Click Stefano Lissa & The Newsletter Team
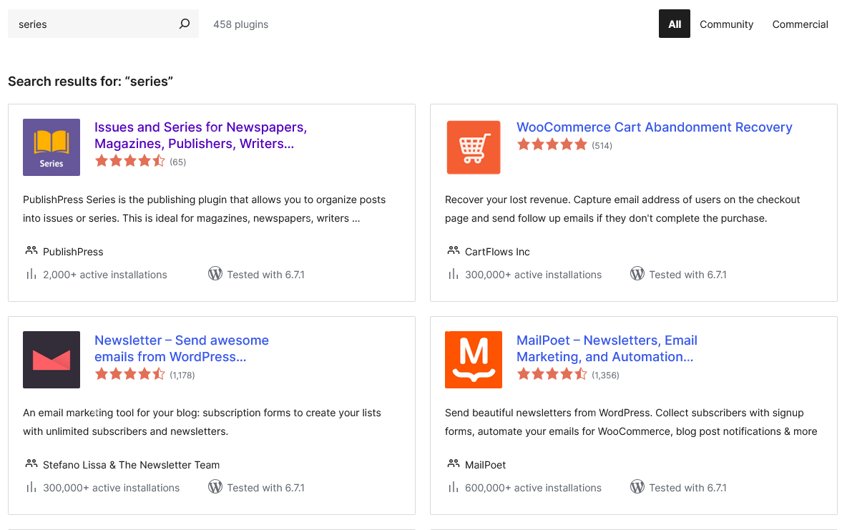The width and height of the screenshot is (847, 530). click(131, 465)
